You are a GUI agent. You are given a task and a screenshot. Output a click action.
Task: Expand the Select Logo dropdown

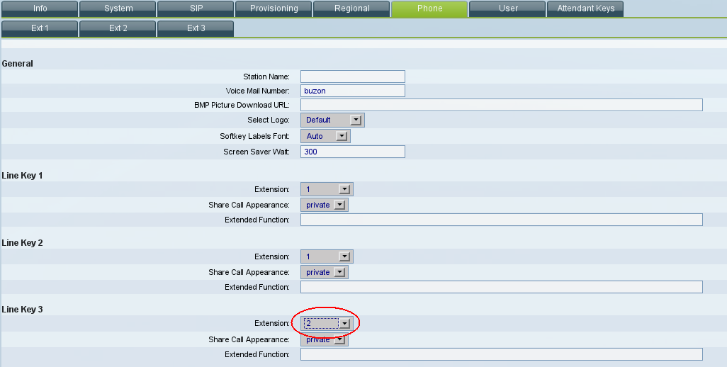332,120
